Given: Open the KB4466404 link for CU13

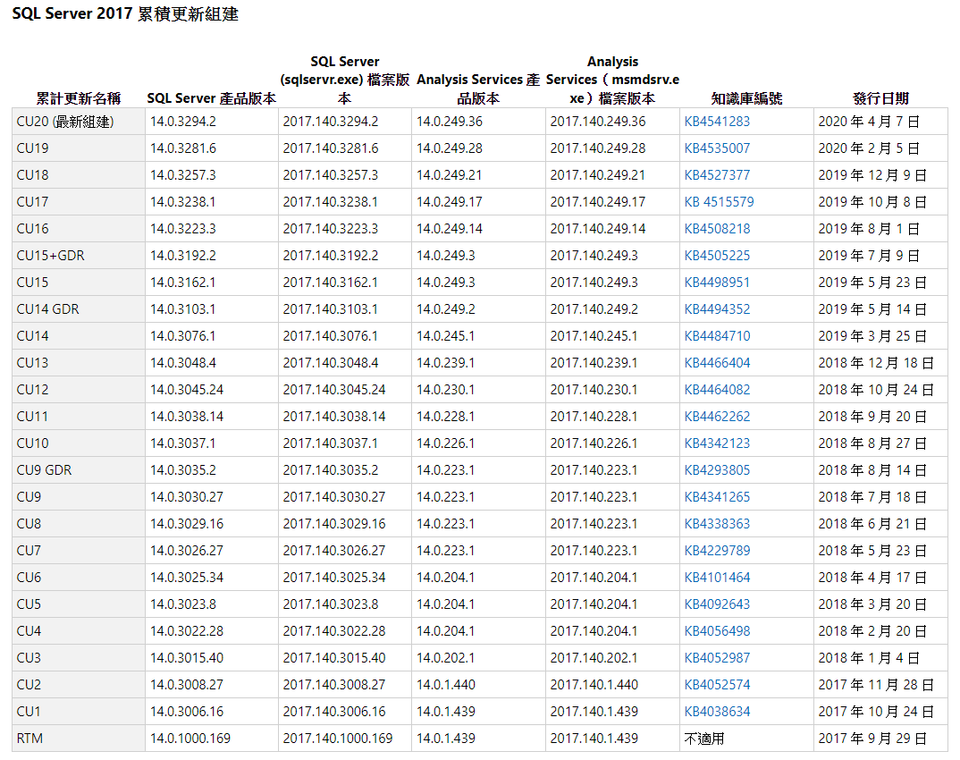Looking at the screenshot, I should click(717, 363).
